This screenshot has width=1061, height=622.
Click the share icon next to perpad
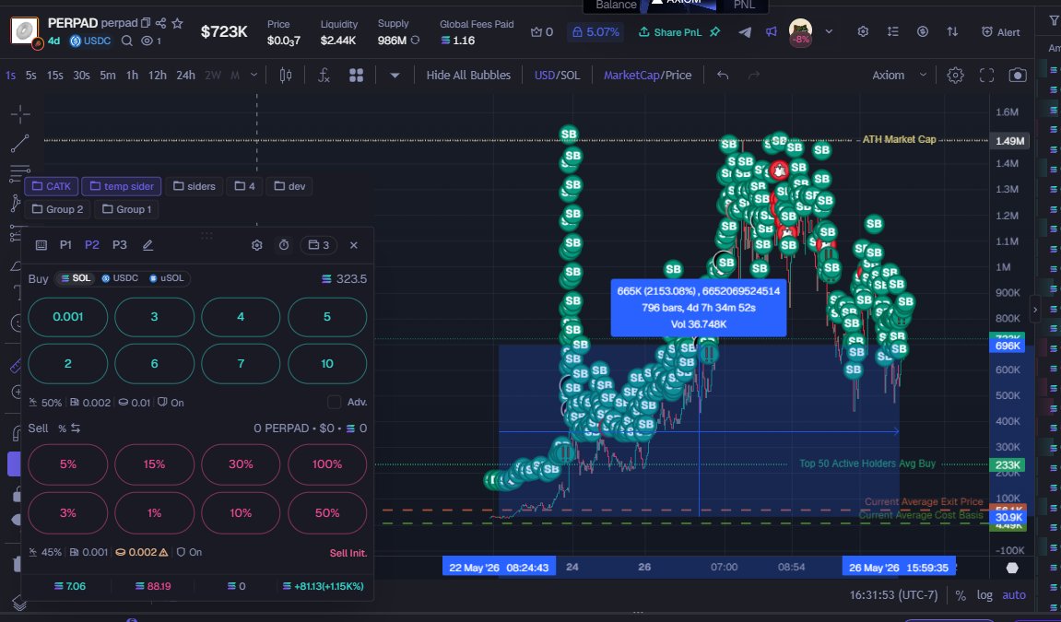pos(161,23)
